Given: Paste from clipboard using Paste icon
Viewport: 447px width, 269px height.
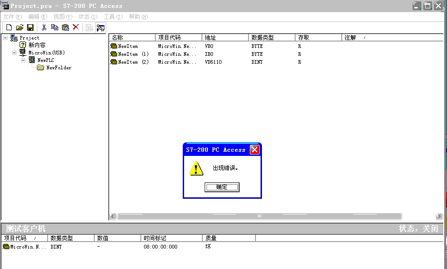Looking at the screenshot, I should coord(65,27).
